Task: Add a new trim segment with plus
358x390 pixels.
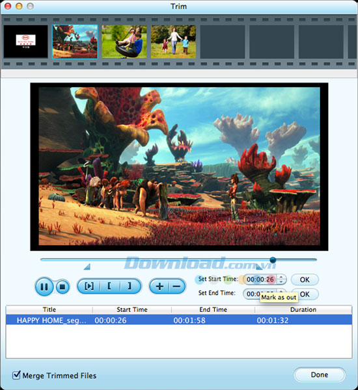Action: coord(159,286)
